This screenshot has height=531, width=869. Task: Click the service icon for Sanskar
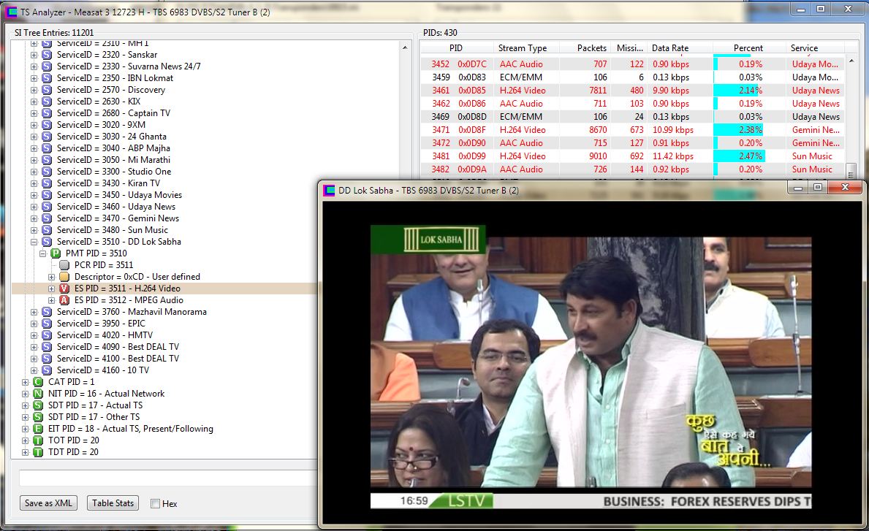(x=47, y=55)
